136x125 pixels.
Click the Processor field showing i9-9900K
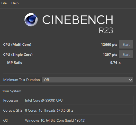pyautogui.click(x=78, y=100)
